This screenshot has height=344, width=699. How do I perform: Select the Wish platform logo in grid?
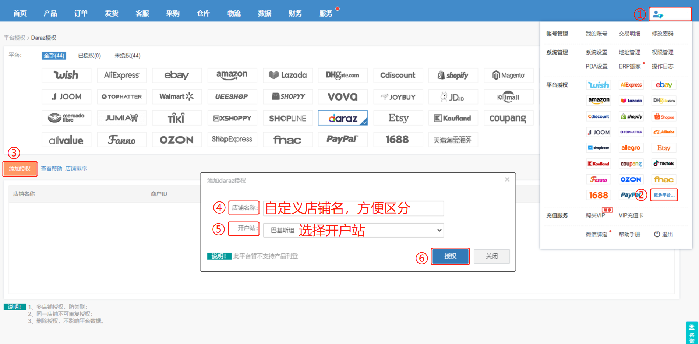(x=66, y=75)
